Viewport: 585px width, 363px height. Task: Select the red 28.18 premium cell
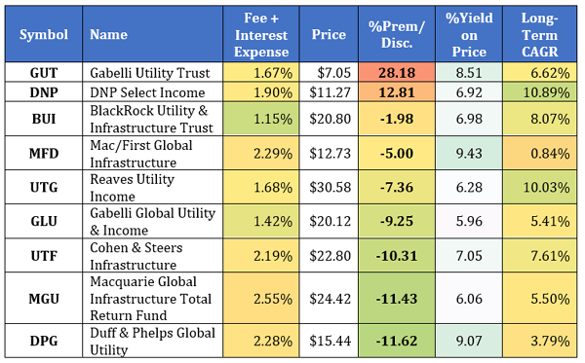(397, 72)
